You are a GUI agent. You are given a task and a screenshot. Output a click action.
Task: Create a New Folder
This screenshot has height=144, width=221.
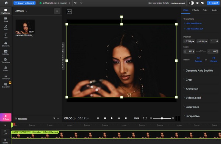coord(21,119)
